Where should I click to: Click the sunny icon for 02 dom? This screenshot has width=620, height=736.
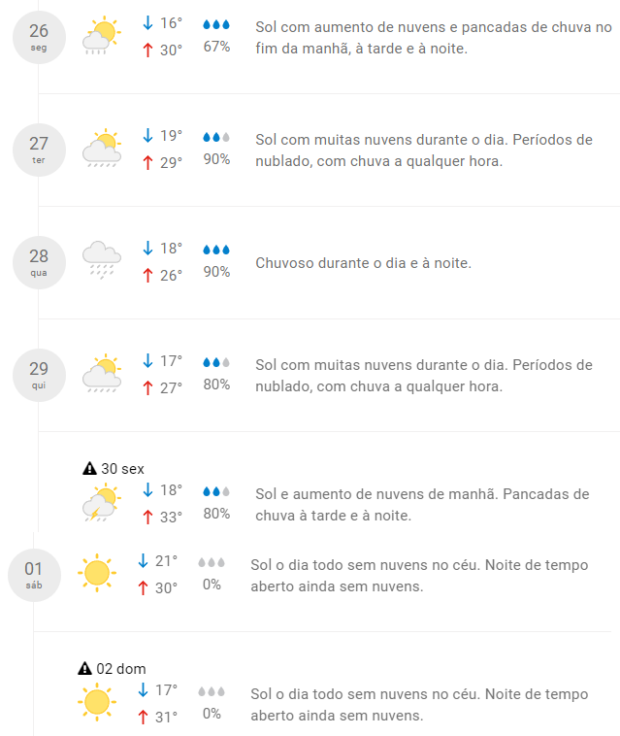(97, 701)
